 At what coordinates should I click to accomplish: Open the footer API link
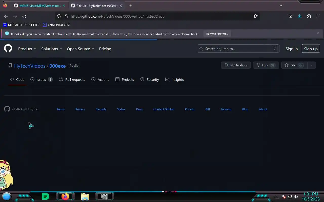(x=208, y=109)
